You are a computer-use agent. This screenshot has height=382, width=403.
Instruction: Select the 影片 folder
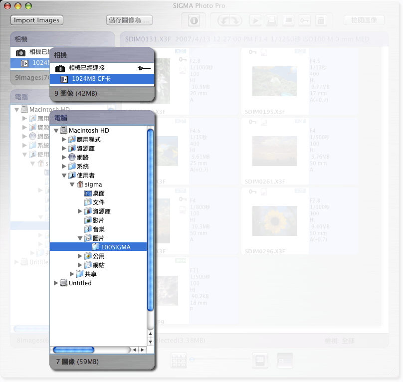click(x=99, y=220)
